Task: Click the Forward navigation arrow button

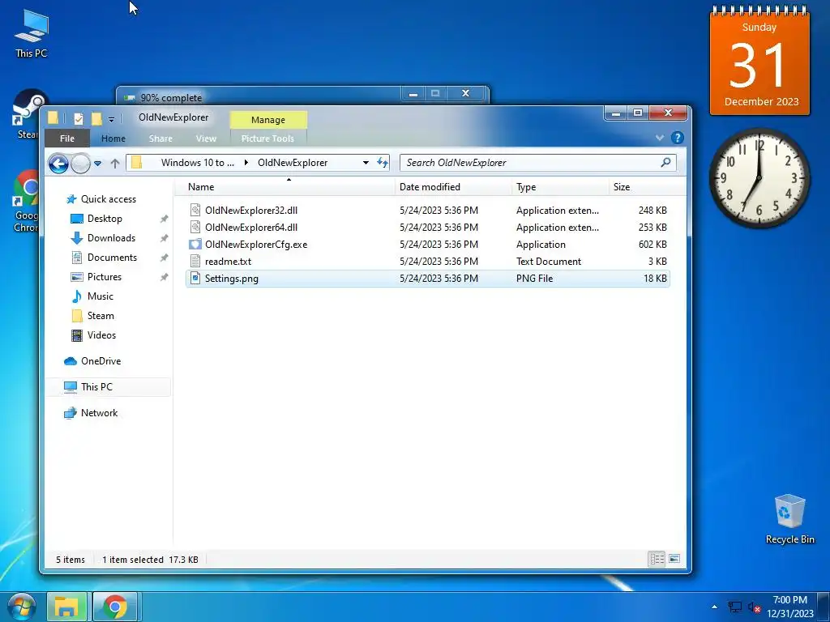Action: pyautogui.click(x=80, y=164)
